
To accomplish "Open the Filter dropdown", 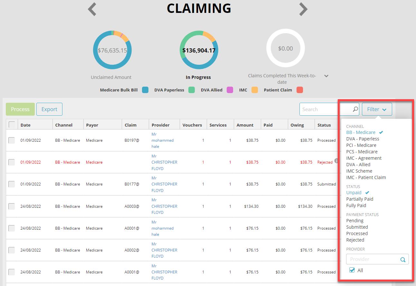I will [x=377, y=109].
